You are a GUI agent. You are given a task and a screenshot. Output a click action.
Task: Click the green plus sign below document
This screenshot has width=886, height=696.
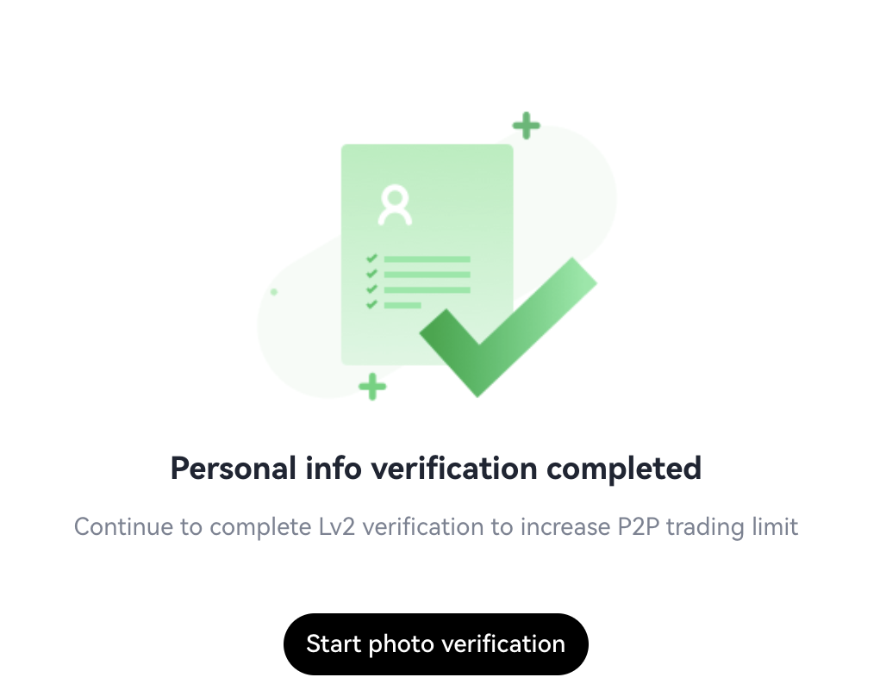pyautogui.click(x=372, y=387)
